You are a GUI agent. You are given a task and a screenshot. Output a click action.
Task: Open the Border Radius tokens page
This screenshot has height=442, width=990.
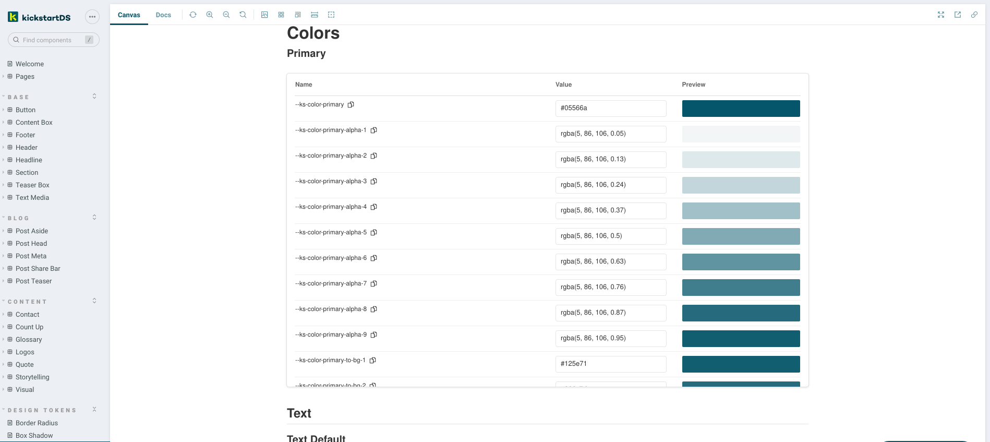(x=37, y=423)
